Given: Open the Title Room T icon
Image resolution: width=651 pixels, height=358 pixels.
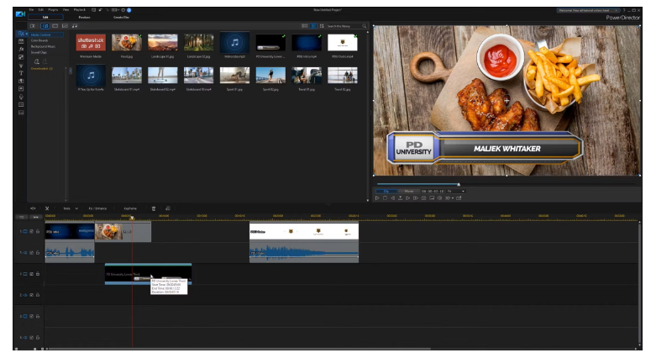Looking at the screenshot, I should pos(21,73).
